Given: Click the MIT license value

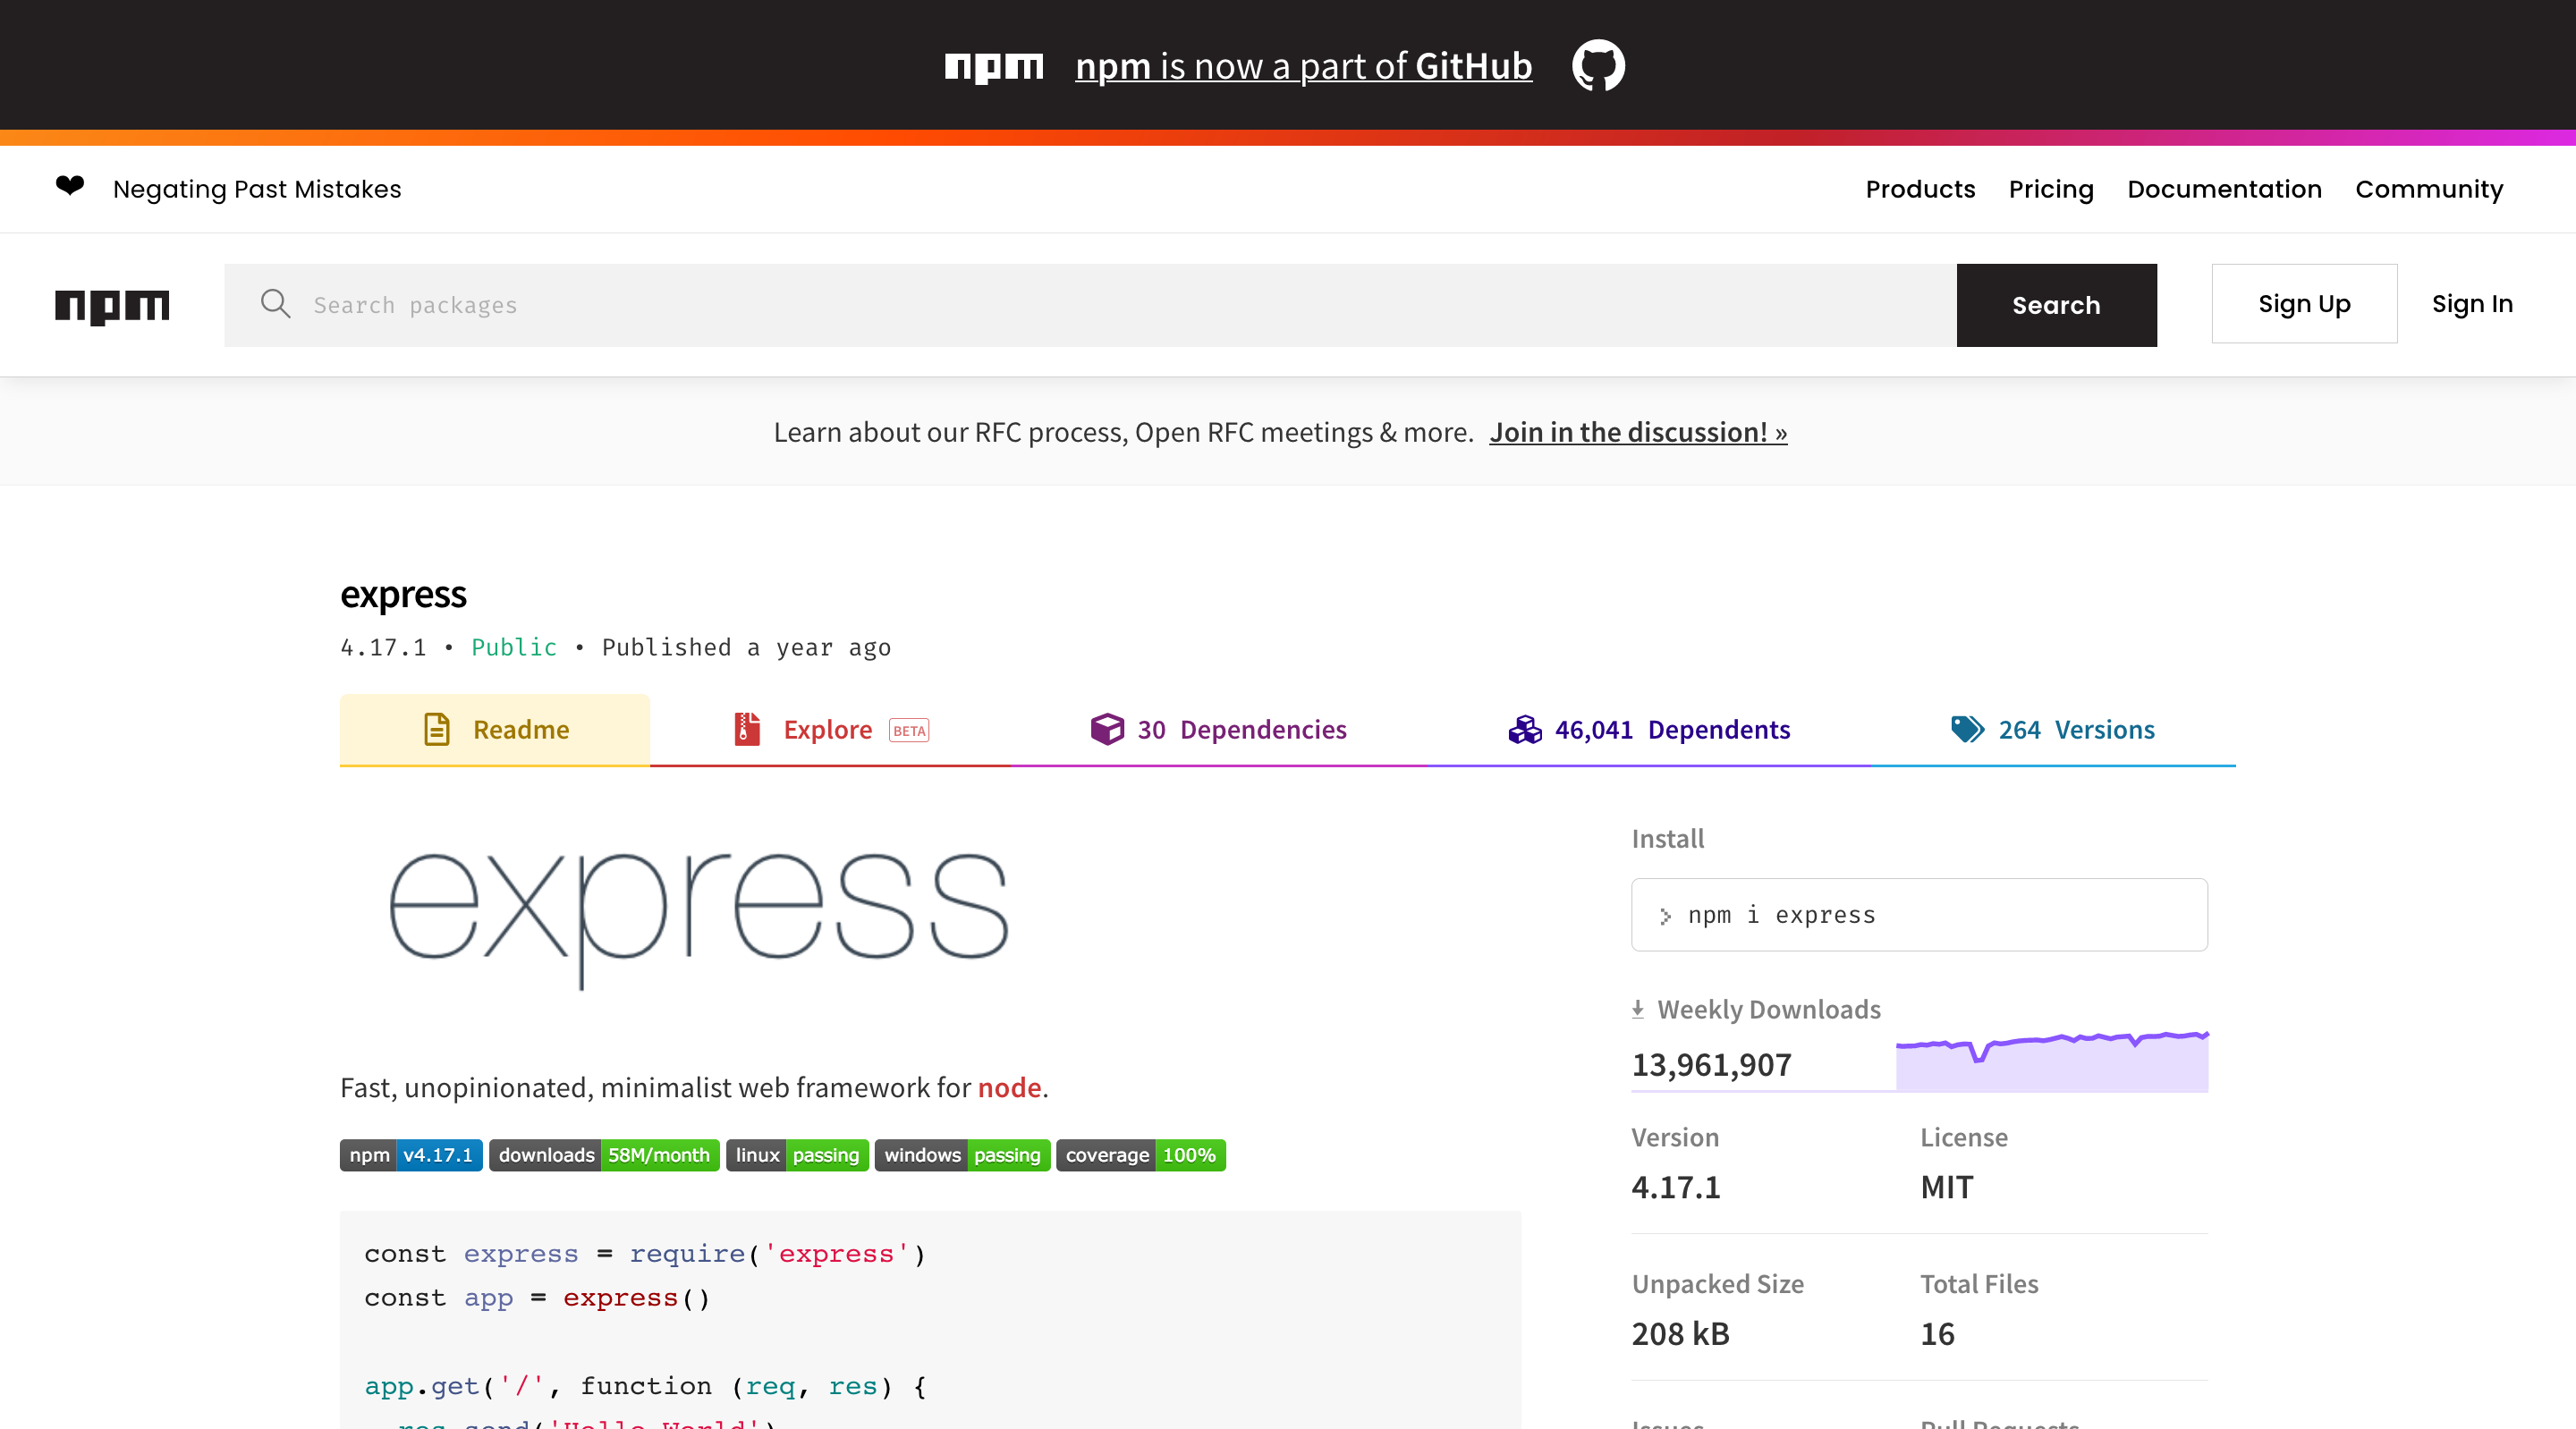Looking at the screenshot, I should pos(1947,1187).
